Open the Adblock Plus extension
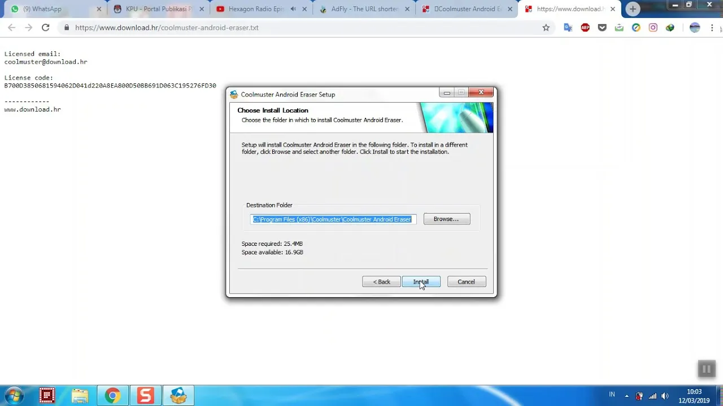723x406 pixels. (x=585, y=28)
